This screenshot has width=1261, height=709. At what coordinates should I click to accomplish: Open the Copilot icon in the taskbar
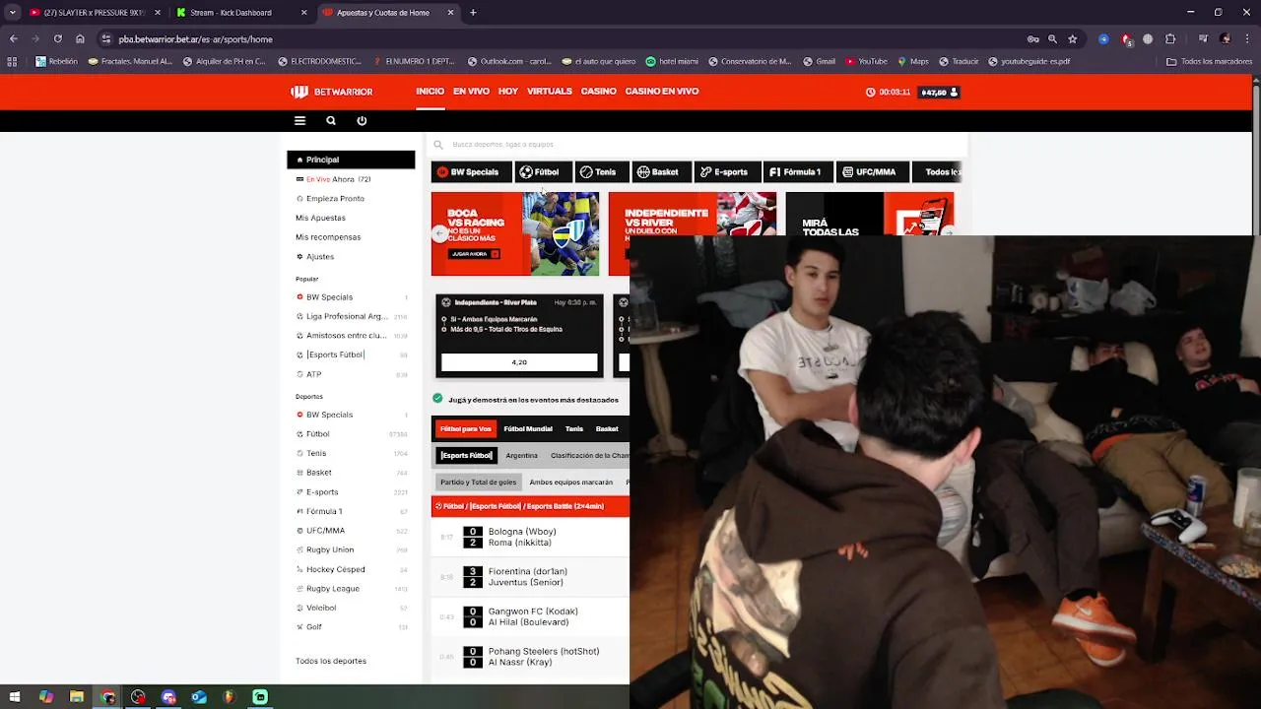pyautogui.click(x=46, y=697)
